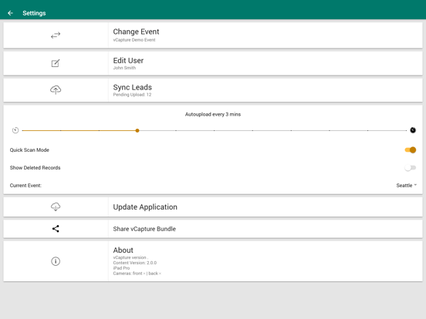
Task: Click Pending Upload: 12 text
Action: pos(132,95)
